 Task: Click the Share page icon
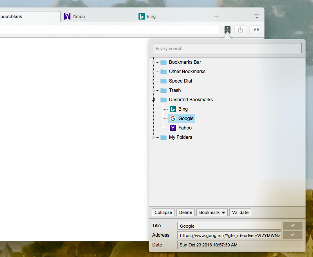point(240,29)
